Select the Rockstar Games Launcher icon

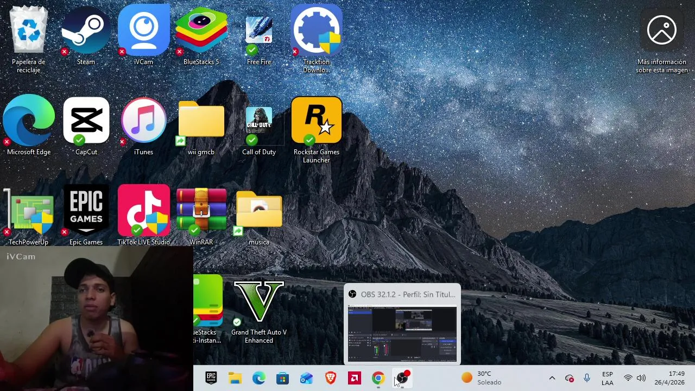[x=317, y=129]
